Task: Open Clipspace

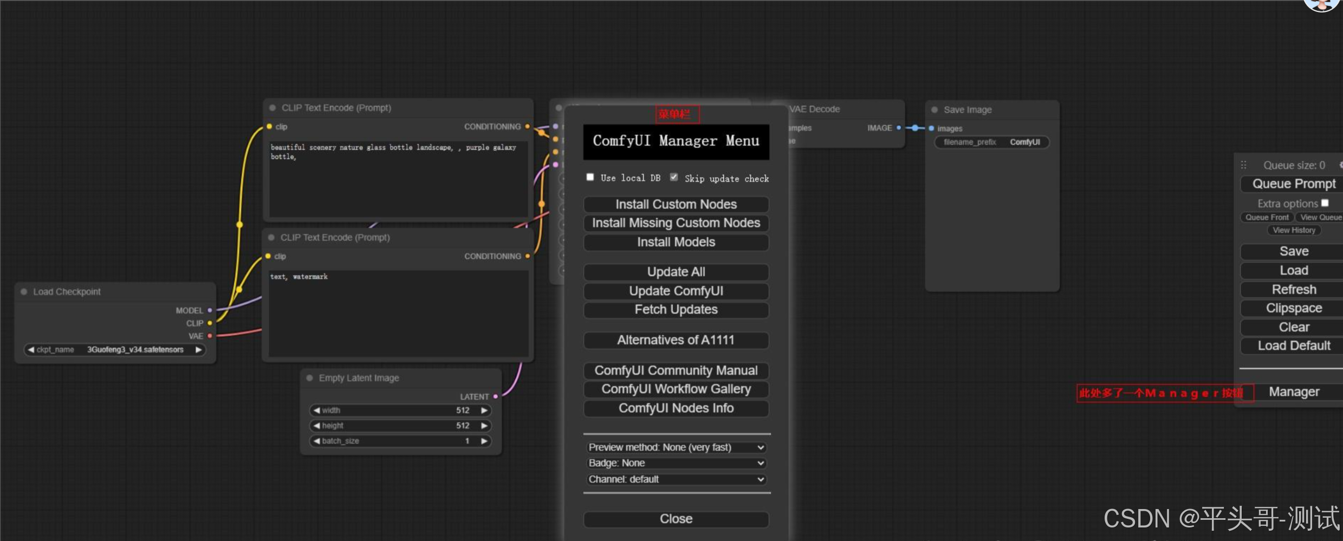Action: pos(1293,308)
